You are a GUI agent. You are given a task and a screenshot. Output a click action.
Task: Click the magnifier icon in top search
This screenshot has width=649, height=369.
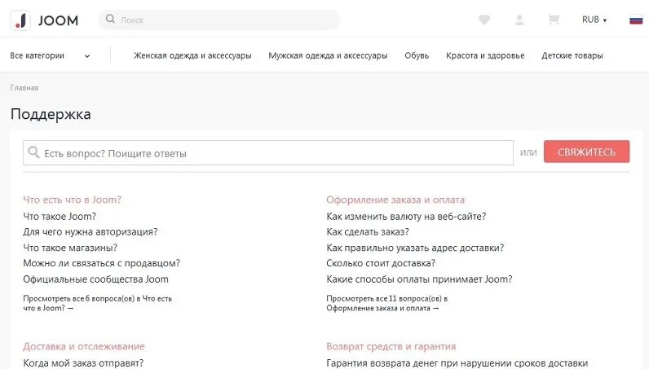click(110, 19)
